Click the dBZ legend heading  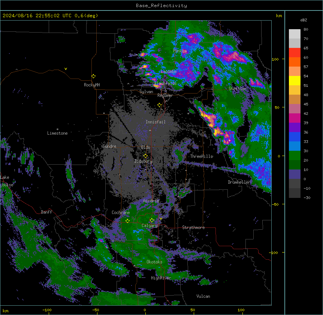point(304,20)
